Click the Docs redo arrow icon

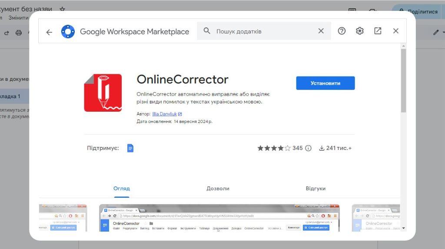point(7,33)
